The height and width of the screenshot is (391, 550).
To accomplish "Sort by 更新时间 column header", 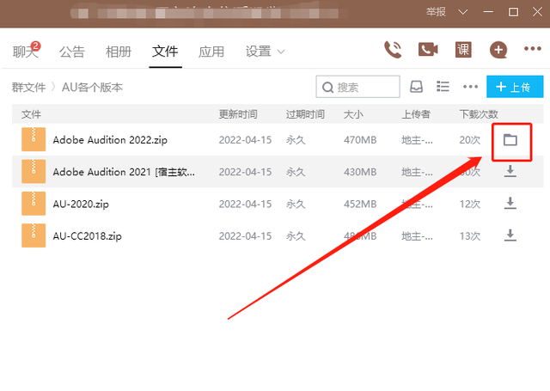I will click(238, 114).
